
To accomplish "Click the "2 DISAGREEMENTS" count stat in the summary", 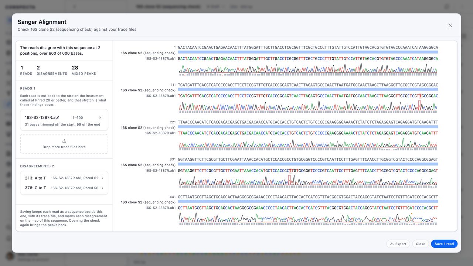I will (52, 70).
